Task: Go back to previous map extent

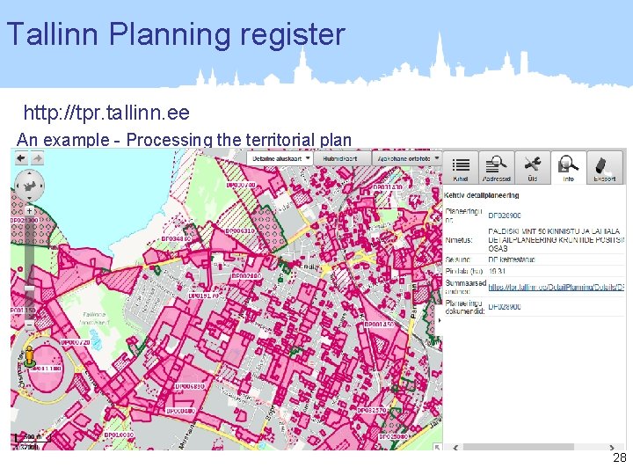Action: 21,158
